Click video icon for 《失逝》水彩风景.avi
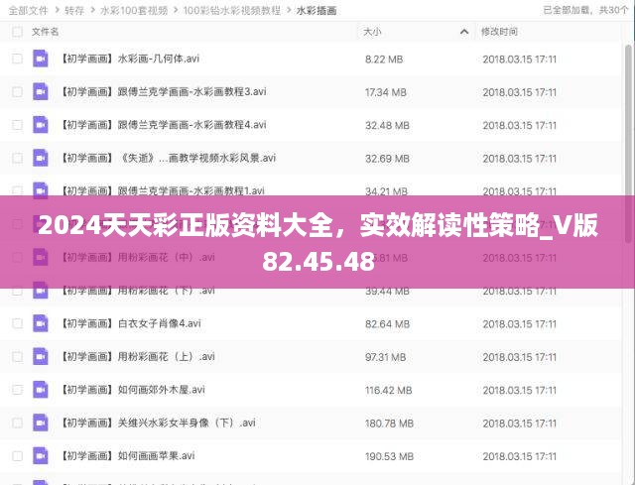This screenshot has width=635, height=485. 41,158
